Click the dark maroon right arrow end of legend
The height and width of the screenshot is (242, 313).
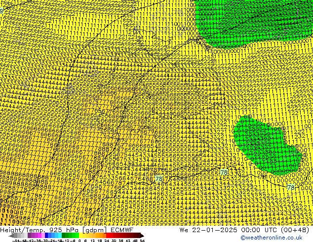[x=142, y=236]
